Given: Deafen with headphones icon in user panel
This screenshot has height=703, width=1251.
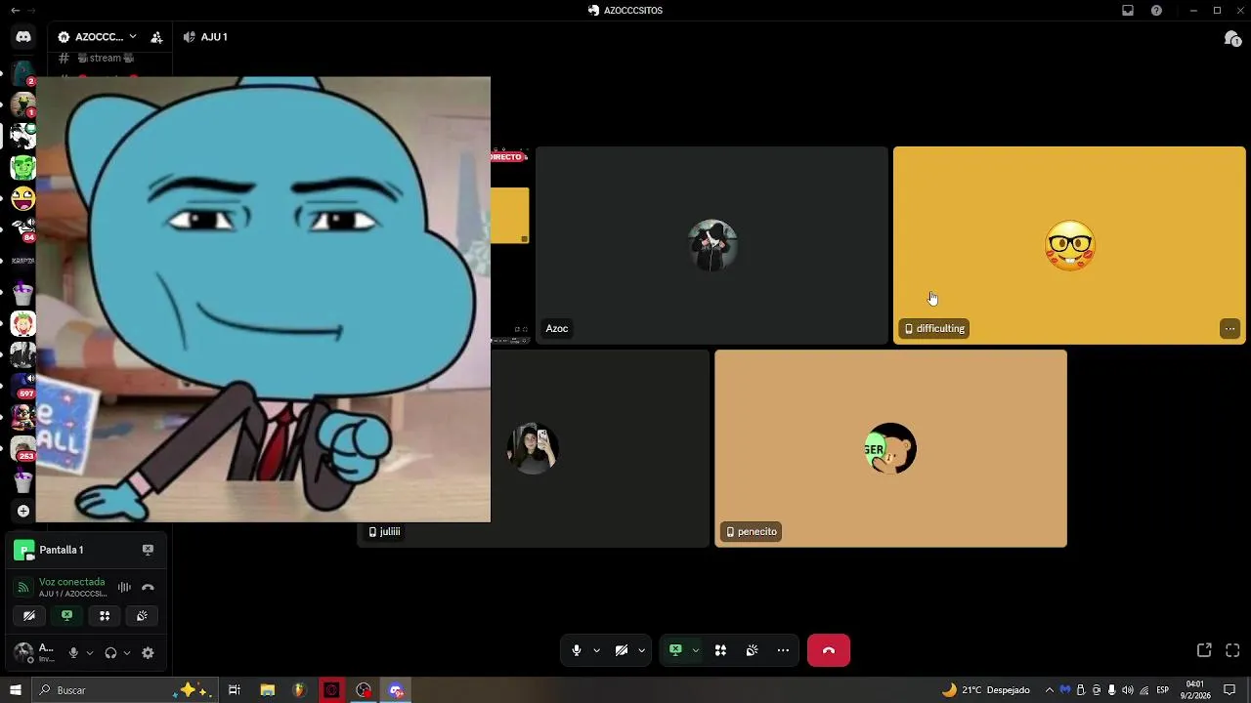Looking at the screenshot, I should [110, 653].
